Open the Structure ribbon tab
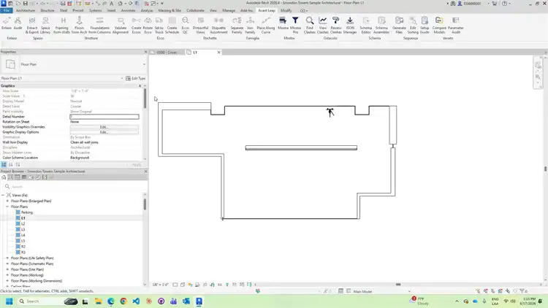548x308 pixels. (47, 10)
